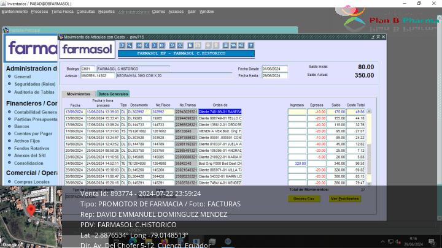
Task: Open help with the question mark icon
Action: pyautogui.click(x=251, y=45)
